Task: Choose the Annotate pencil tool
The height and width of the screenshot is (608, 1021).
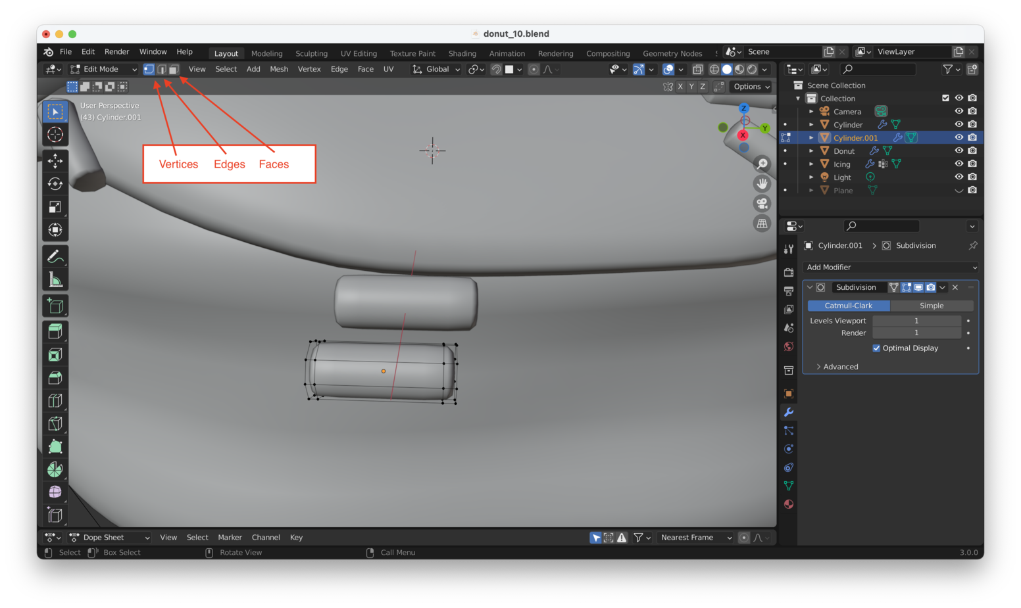Action: click(x=55, y=256)
